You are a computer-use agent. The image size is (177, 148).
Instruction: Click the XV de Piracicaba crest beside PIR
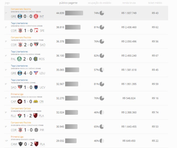[36, 130]
